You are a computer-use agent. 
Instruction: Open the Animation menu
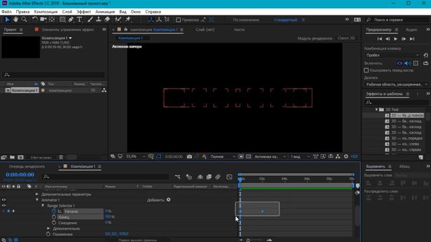pyautogui.click(x=105, y=12)
